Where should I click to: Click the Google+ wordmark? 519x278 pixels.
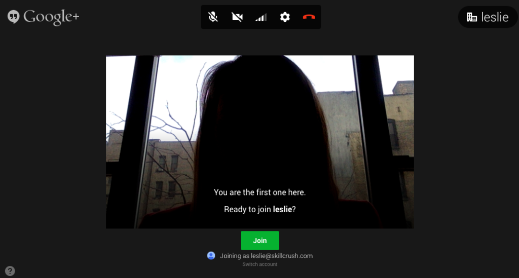(51, 17)
